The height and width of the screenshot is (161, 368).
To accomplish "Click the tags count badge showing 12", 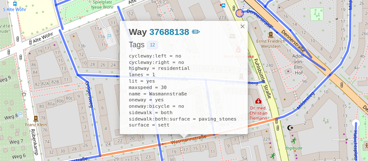I will pos(152,45).
